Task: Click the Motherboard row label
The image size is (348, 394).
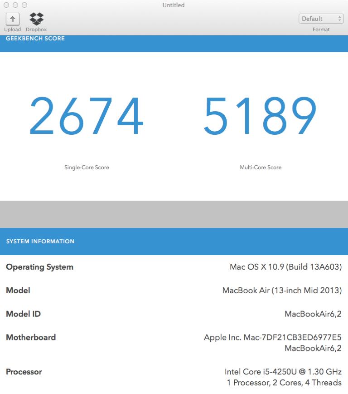Action: coord(31,337)
